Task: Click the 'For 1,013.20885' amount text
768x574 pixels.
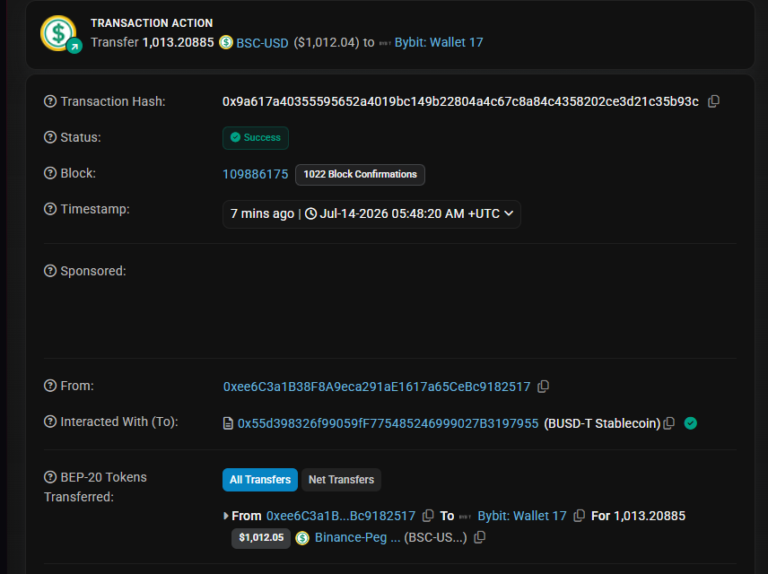Action: 638,517
